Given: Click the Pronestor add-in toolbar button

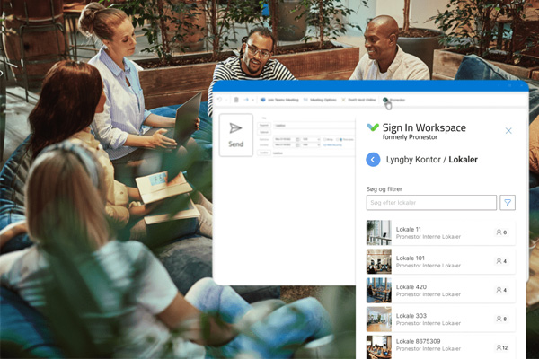Looking at the screenshot, I should pyautogui.click(x=394, y=100).
